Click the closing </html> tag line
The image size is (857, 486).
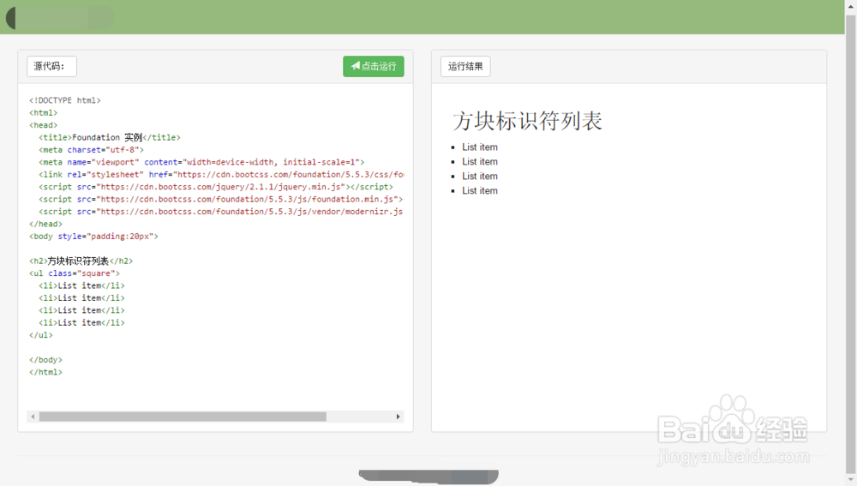click(x=46, y=372)
